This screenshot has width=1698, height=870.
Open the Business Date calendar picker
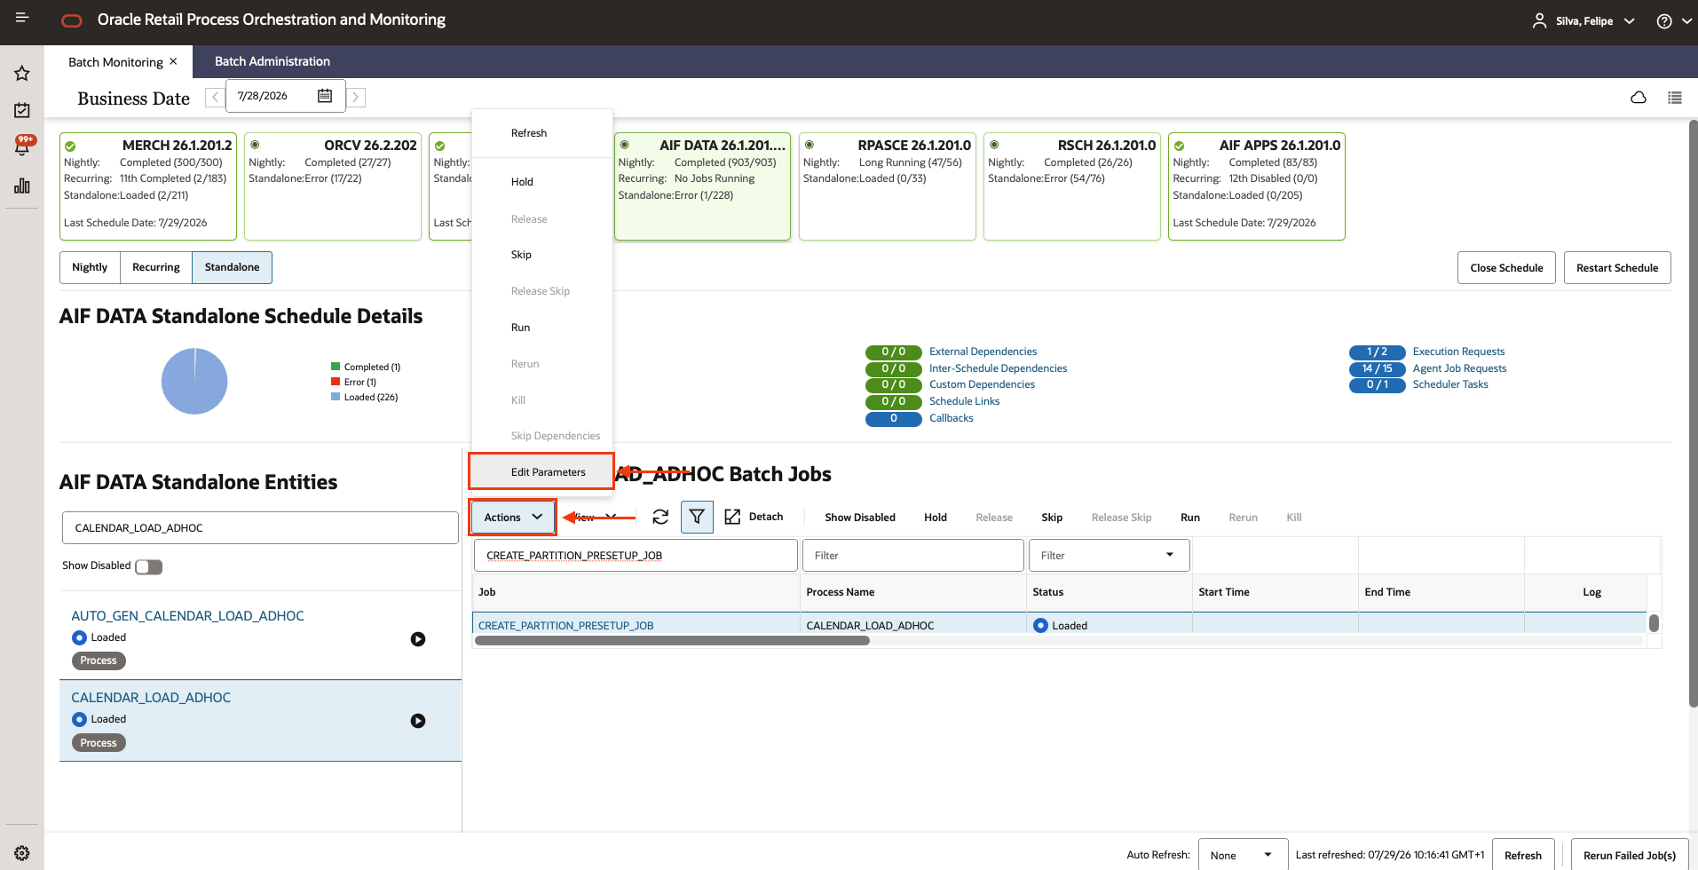click(325, 96)
